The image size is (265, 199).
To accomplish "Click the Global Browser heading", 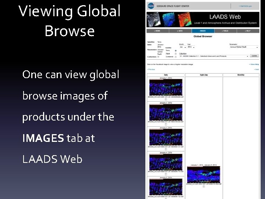I will click(203, 36).
